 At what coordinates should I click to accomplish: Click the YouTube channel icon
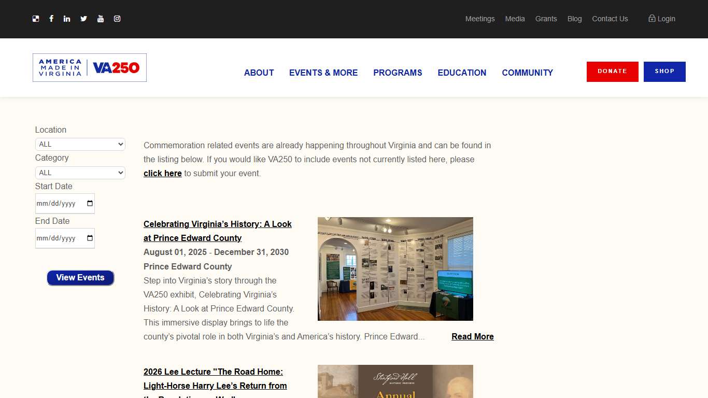point(100,19)
